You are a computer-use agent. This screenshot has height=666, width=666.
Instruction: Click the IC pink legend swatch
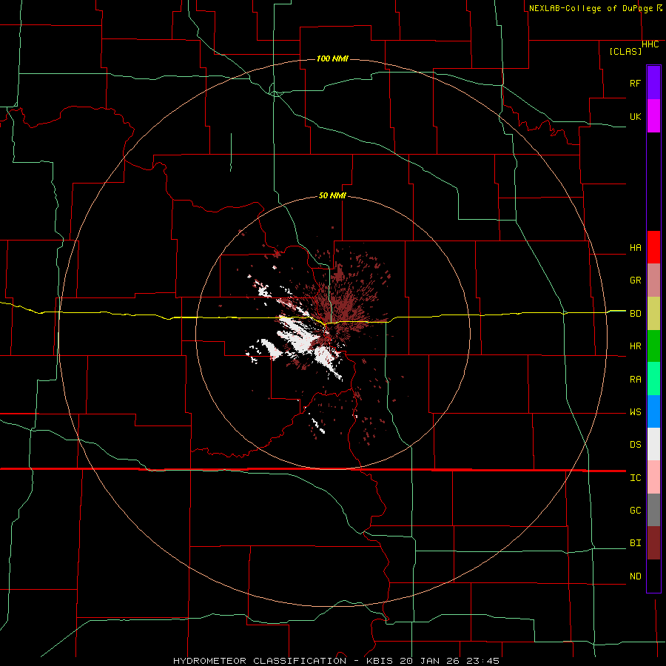pos(653,477)
